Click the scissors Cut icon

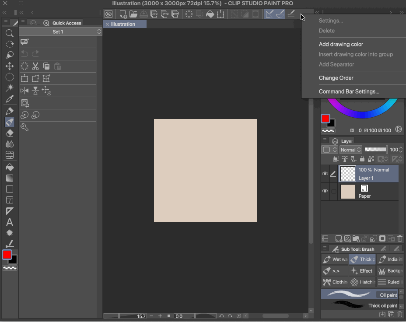pos(35,66)
